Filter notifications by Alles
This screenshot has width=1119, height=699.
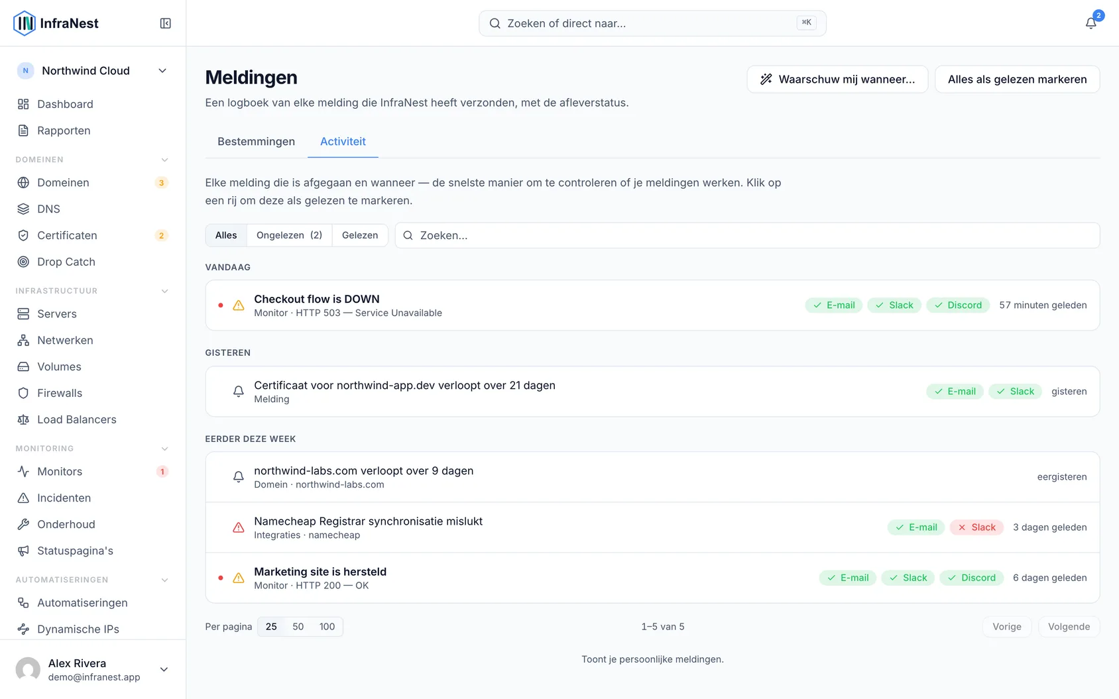(226, 235)
